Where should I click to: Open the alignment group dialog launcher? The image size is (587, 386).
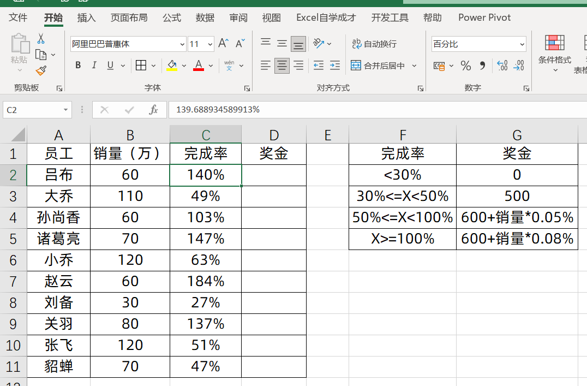(x=421, y=88)
